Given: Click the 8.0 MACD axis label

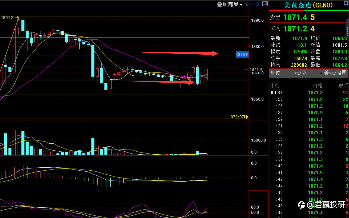Looking at the screenshot, I should [x=254, y=163].
